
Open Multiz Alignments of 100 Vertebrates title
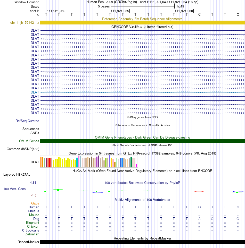(142, 200)
